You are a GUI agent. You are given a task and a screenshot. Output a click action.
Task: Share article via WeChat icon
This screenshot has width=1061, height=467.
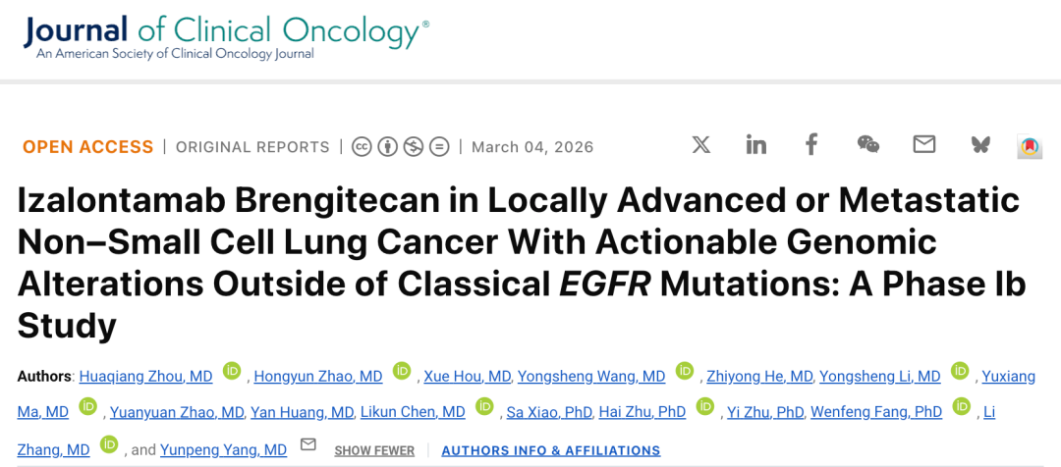[868, 145]
